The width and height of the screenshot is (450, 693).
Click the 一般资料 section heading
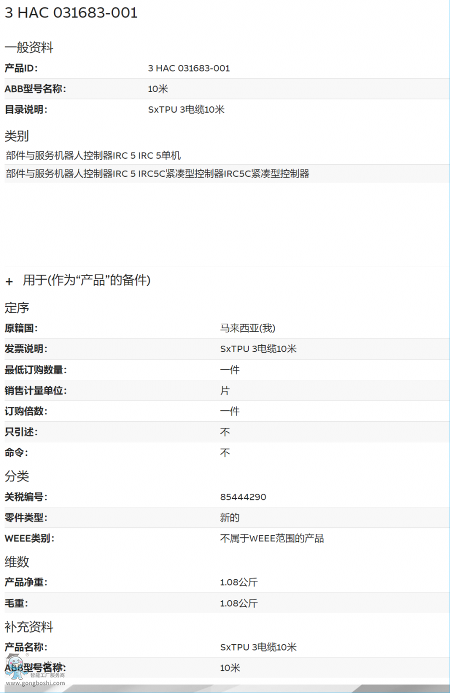(29, 48)
